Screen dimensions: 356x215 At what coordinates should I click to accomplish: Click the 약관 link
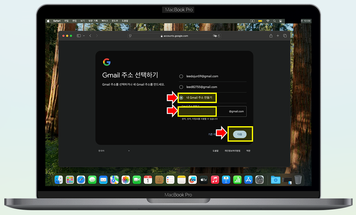(248, 151)
